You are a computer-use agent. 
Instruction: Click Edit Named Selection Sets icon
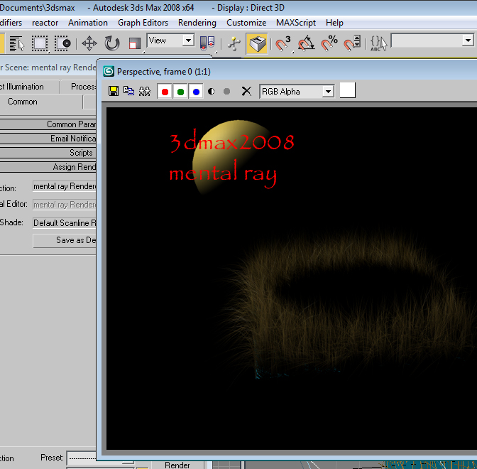pyautogui.click(x=378, y=43)
